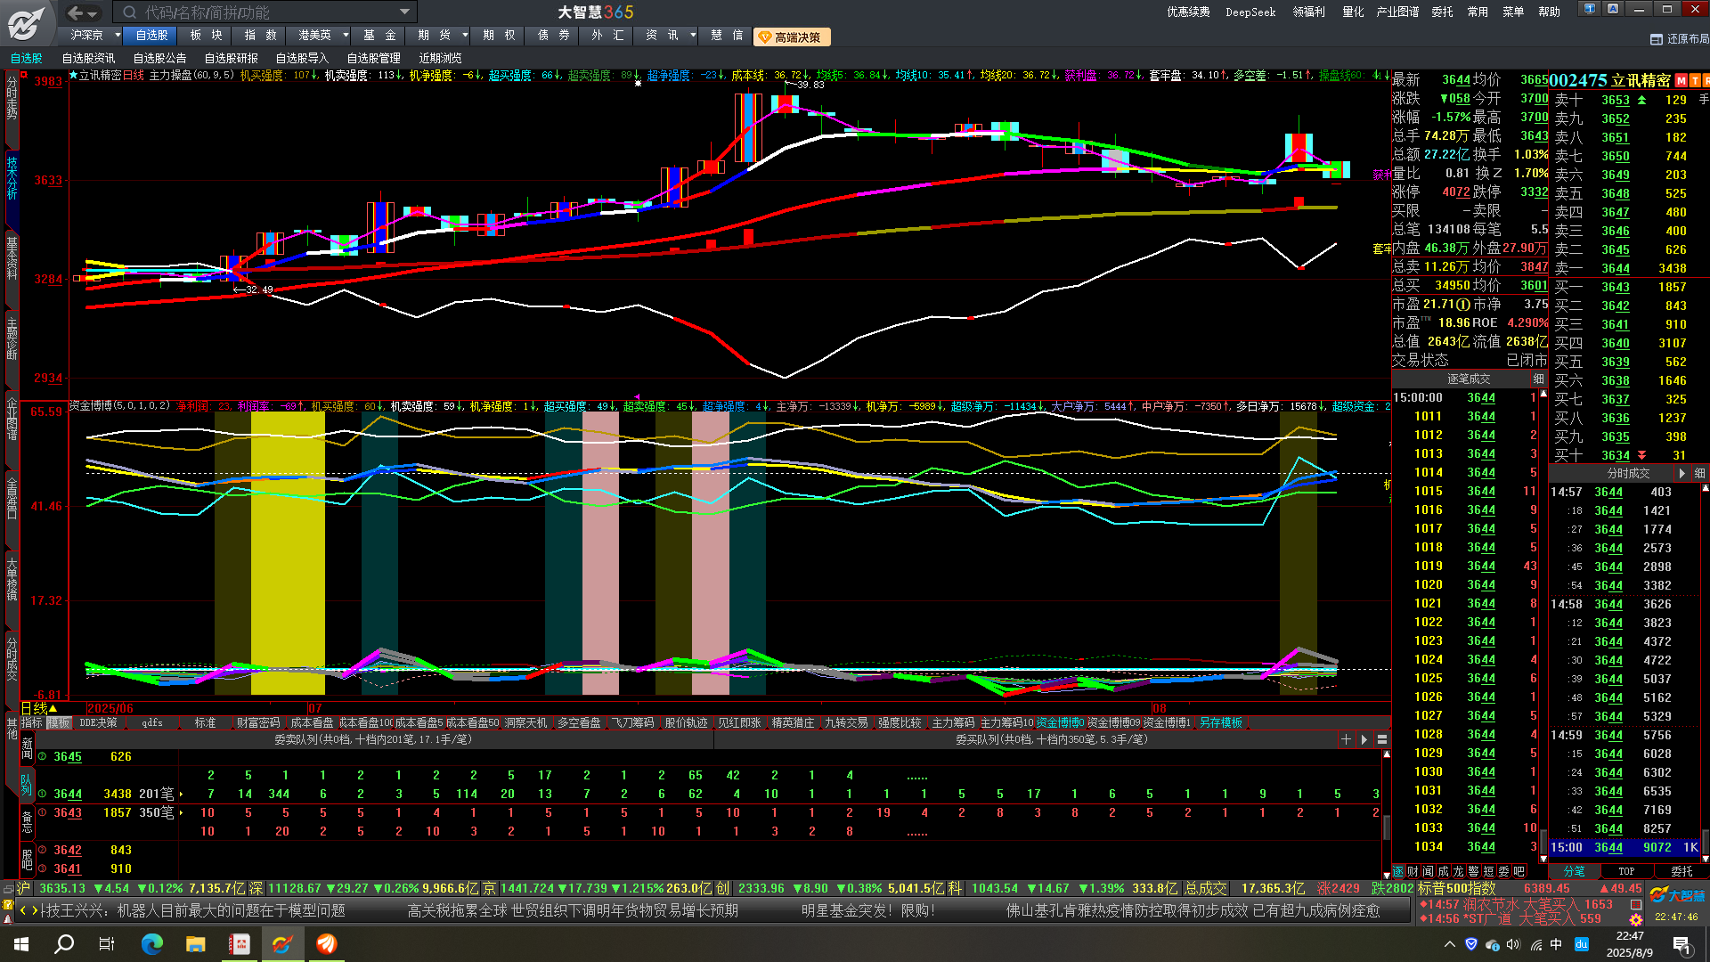Click the list menu icon in queue panel header
The width and height of the screenshot is (1710, 962).
click(1382, 739)
